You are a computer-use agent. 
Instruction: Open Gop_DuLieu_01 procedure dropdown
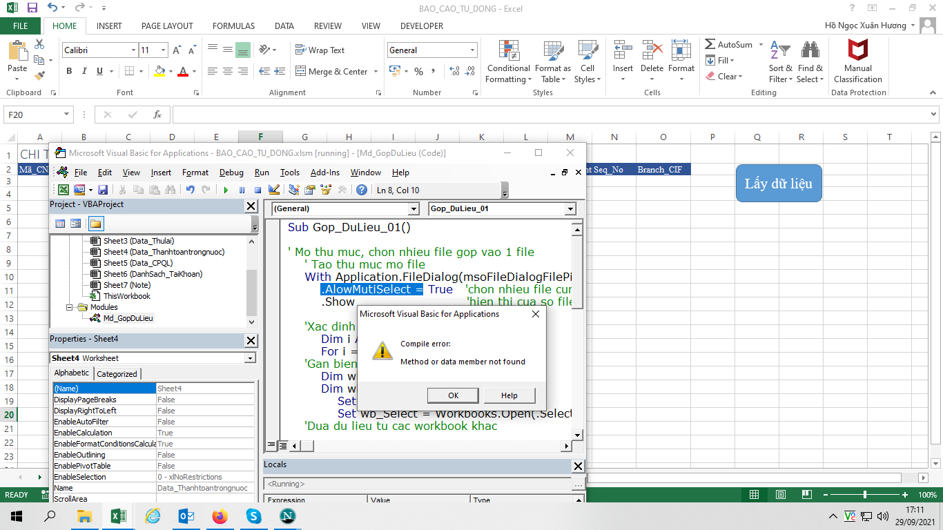570,208
